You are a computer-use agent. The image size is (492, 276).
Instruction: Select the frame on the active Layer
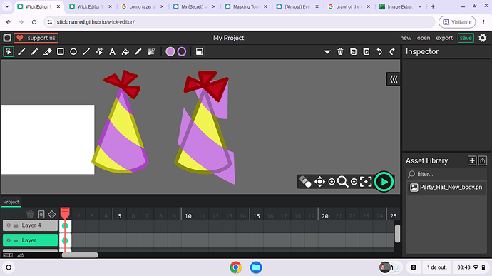(x=66, y=241)
